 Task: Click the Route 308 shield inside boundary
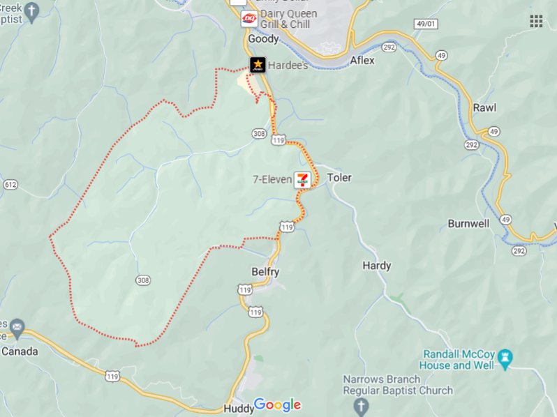click(x=143, y=280)
